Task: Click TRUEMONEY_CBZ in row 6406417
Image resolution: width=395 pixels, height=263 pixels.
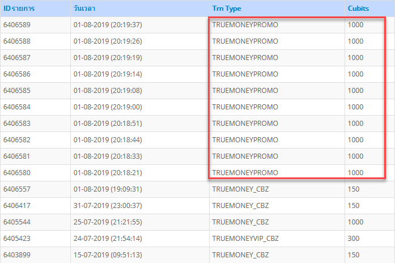Action: [x=241, y=206]
